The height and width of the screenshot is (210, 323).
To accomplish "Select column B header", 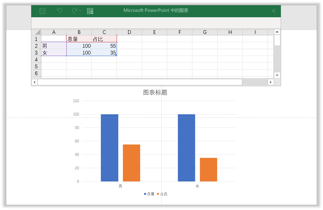I will 79,32.
